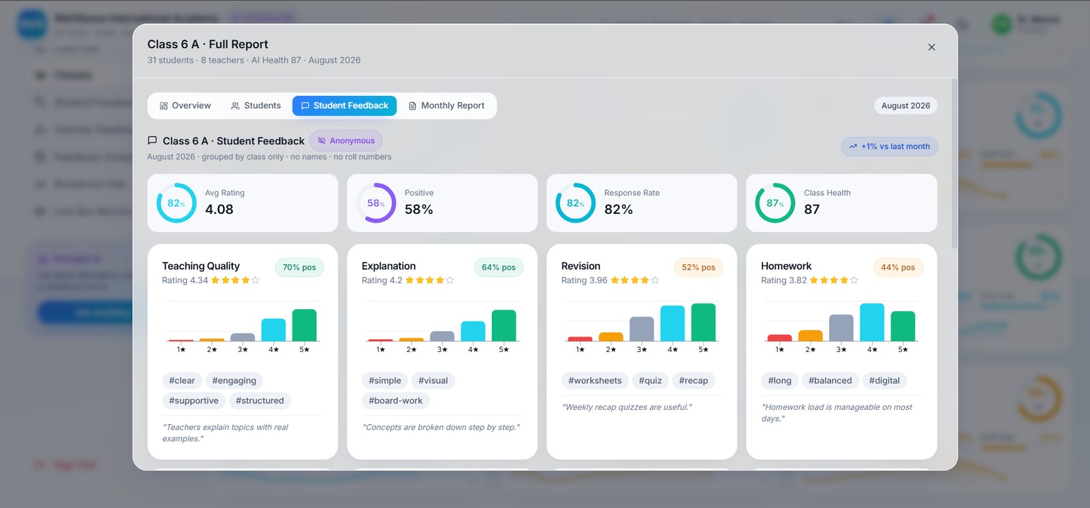Click the Anonymous badge

(346, 141)
